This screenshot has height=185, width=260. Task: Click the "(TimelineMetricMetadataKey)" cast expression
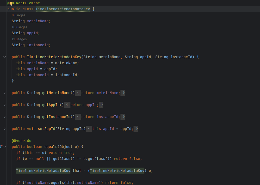tap(117, 171)
